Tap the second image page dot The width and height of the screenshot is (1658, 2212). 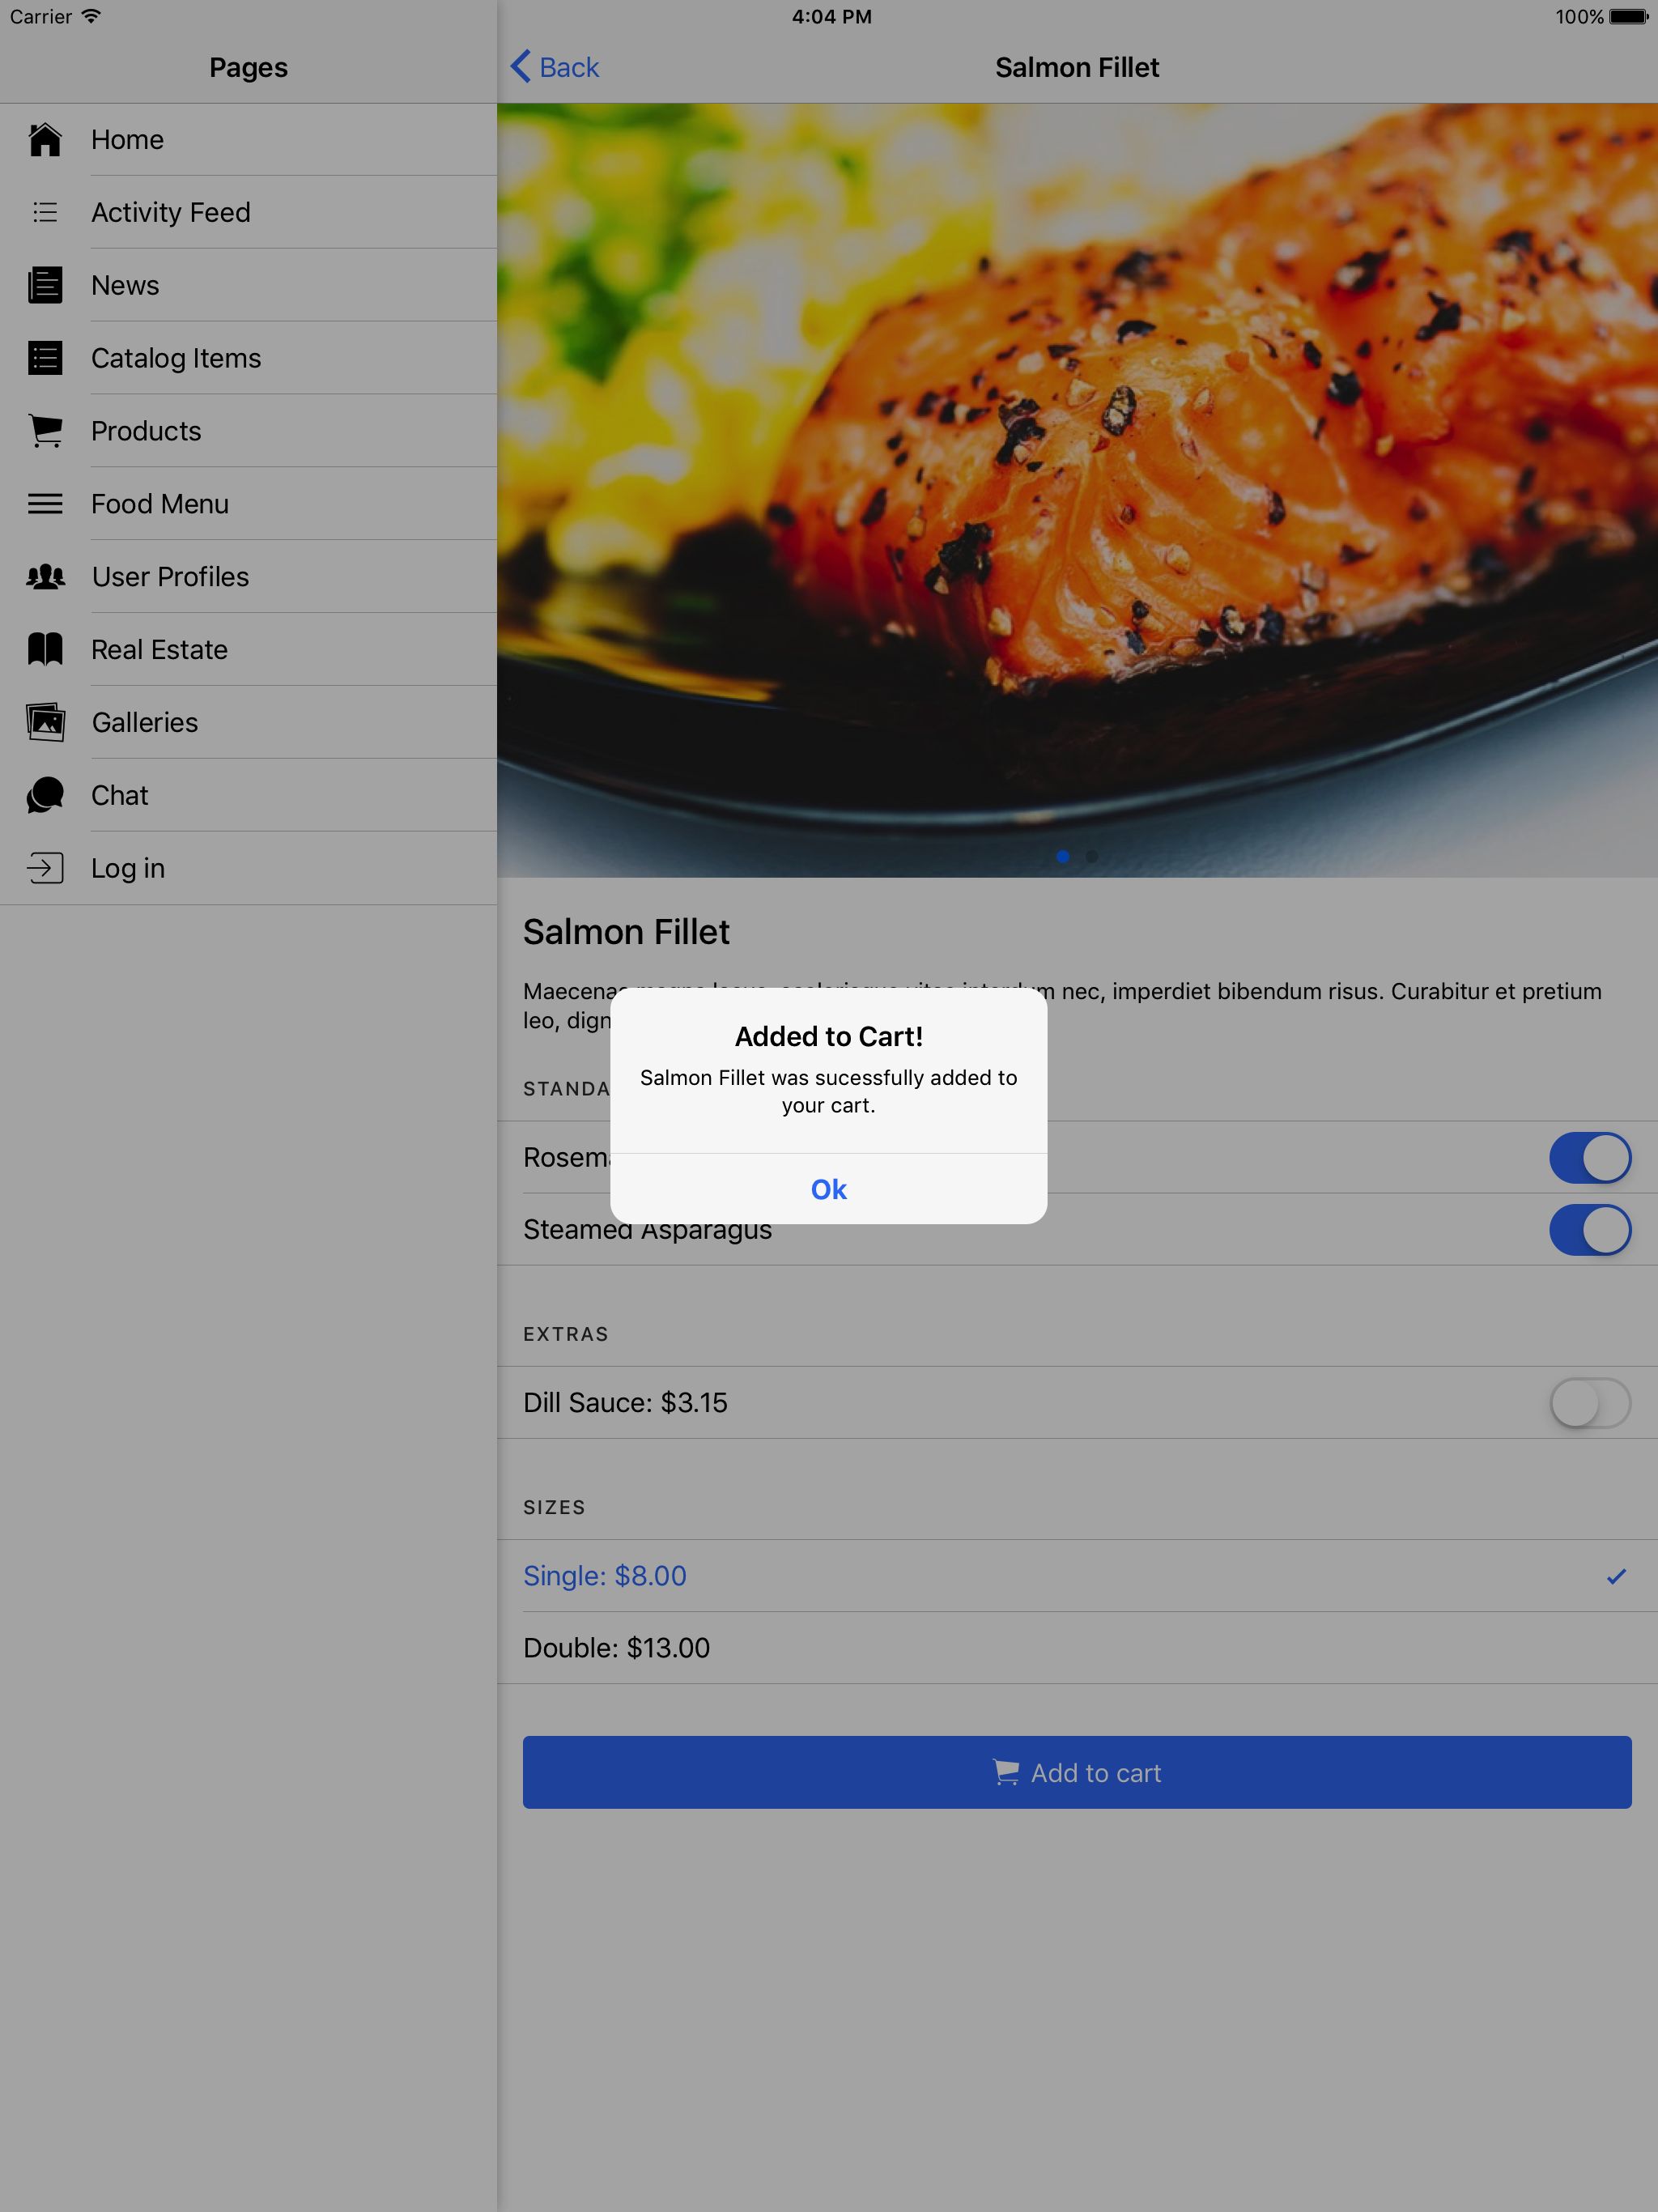click(1092, 856)
